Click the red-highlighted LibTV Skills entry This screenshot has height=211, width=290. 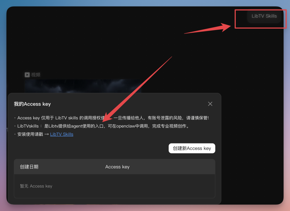[x=264, y=16]
